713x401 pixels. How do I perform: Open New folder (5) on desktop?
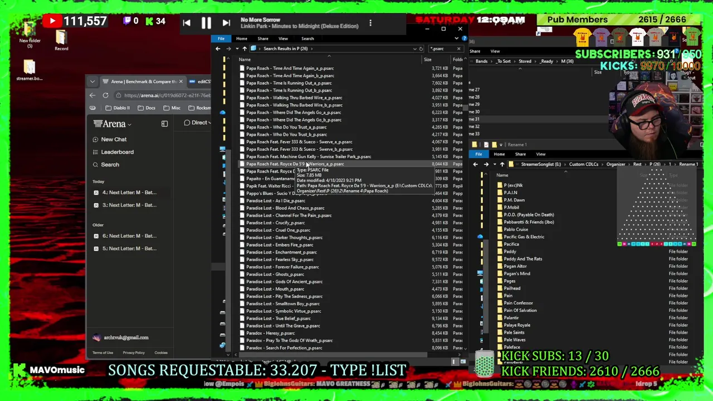[30, 33]
